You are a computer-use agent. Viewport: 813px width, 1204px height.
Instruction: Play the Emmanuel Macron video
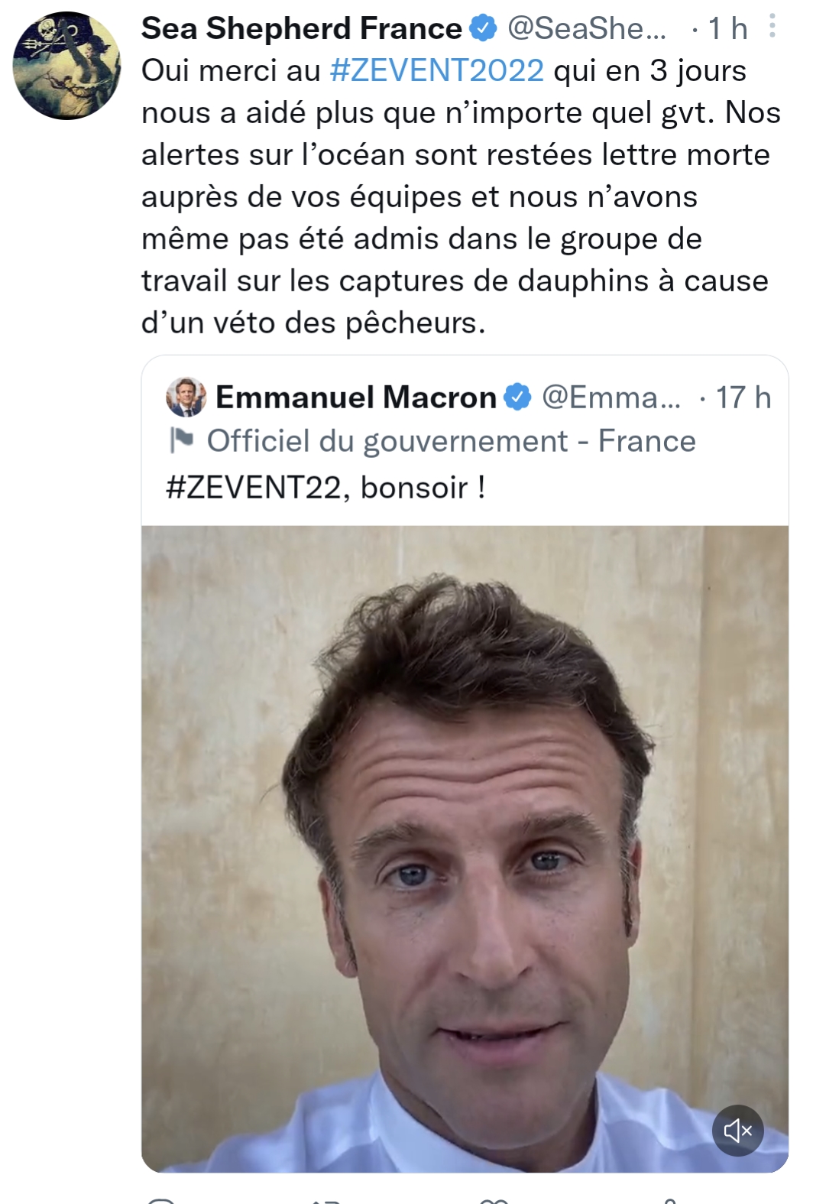point(465,848)
